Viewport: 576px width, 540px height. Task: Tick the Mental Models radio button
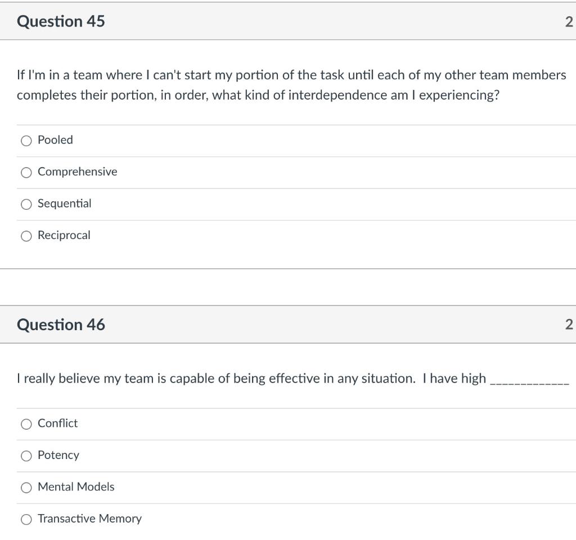(26, 488)
